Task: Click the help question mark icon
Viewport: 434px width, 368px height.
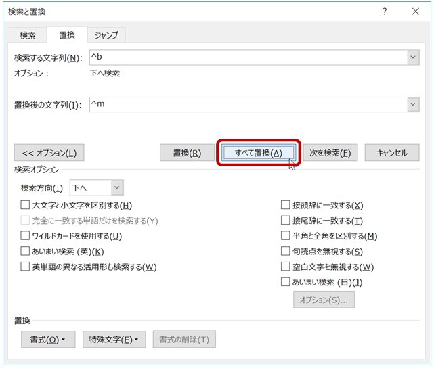Action: [385, 11]
